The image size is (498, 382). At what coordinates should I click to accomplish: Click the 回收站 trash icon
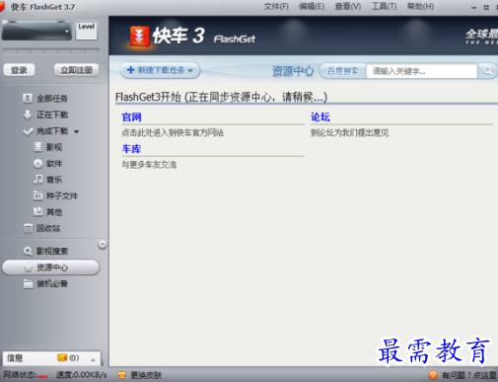pyautogui.click(x=28, y=228)
